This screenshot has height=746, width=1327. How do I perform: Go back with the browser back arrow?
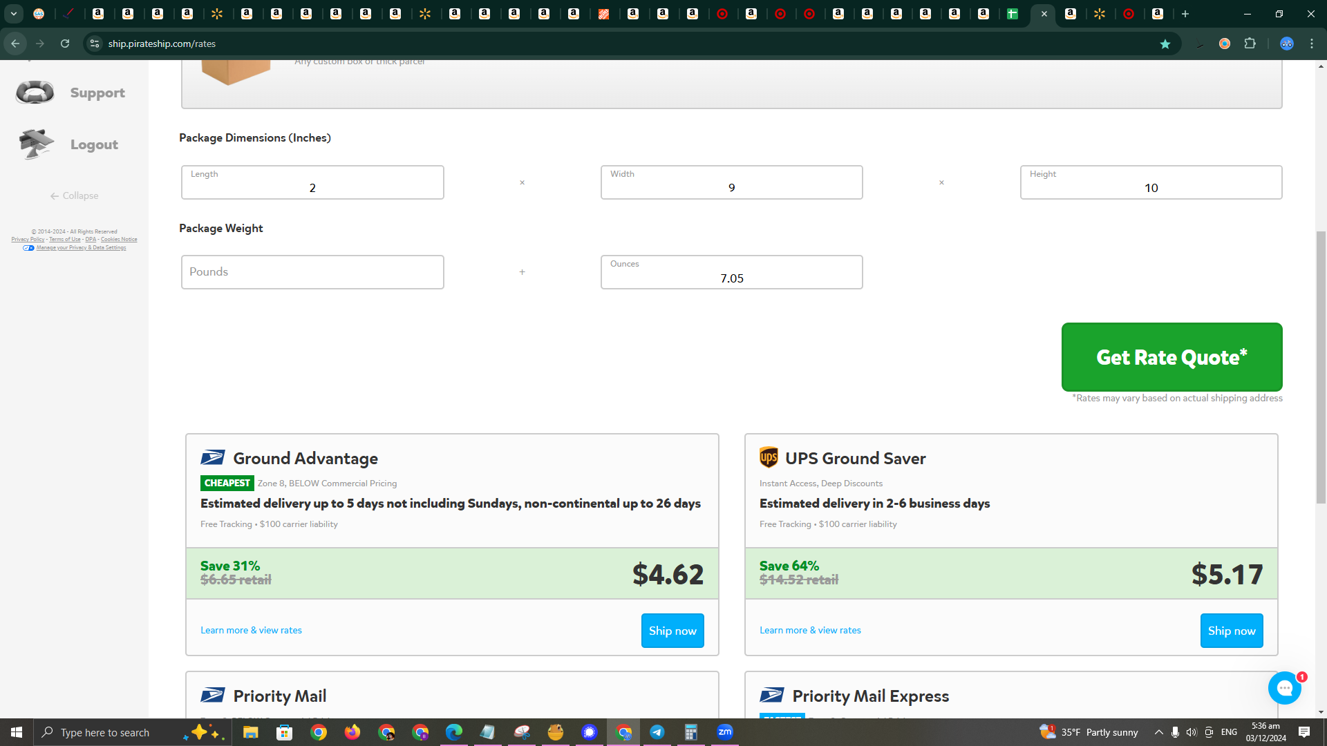(15, 44)
